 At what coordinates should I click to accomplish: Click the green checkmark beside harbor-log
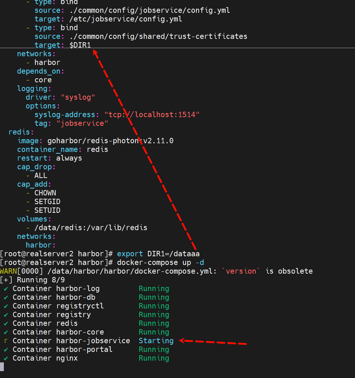pos(6,289)
